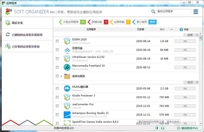Check the Ashampoo Burning Studio 21 checkbox
Viewport: 204px width, 132px height.
[x=57, y=115]
